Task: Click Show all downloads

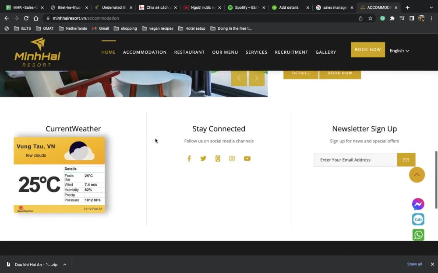Action: coord(414,264)
